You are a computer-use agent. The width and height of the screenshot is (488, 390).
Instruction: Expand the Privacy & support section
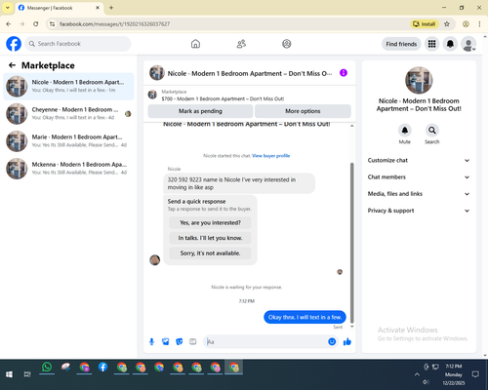pyautogui.click(x=419, y=211)
